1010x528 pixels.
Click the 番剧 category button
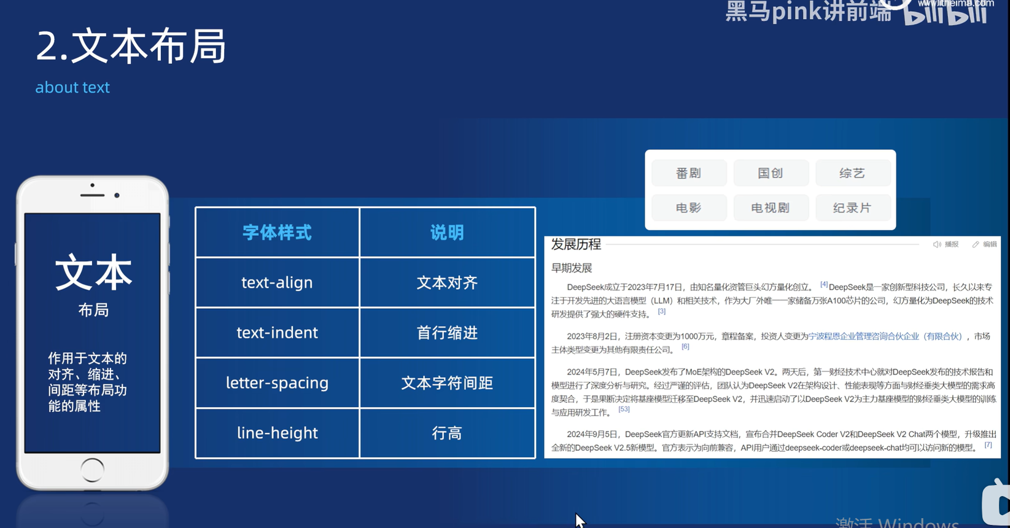tap(689, 173)
